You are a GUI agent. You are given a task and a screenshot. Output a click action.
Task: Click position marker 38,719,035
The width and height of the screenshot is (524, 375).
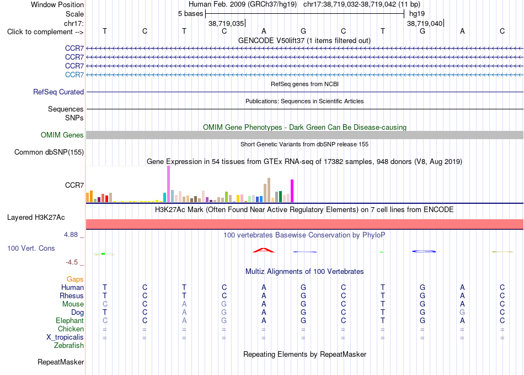[226, 24]
